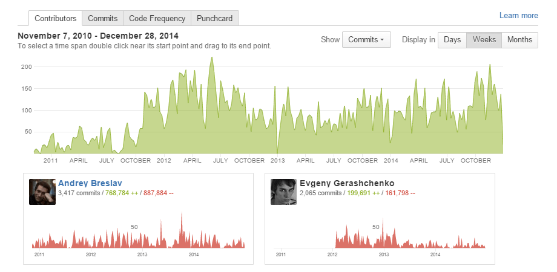557x272 pixels.
Task: Click Andrey Breslav's avatar photo
Action: coord(42,192)
